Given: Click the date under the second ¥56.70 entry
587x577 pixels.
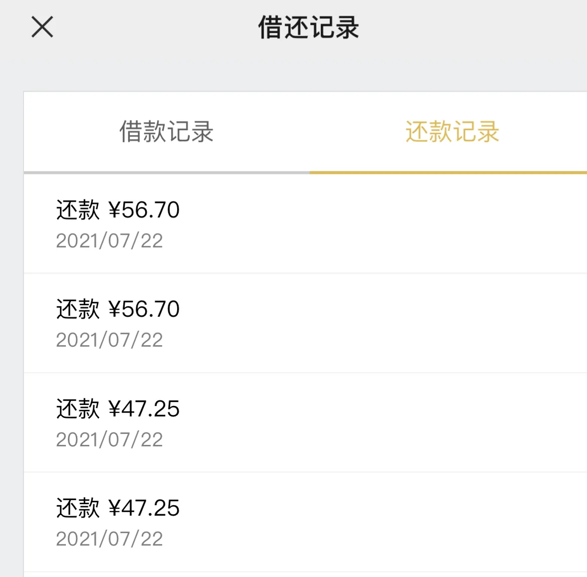Looking at the screenshot, I should coord(109,340).
